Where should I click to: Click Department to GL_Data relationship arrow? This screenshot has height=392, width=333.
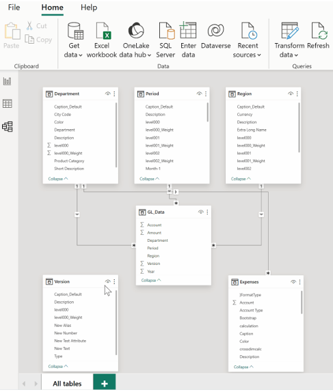[x=77, y=214]
